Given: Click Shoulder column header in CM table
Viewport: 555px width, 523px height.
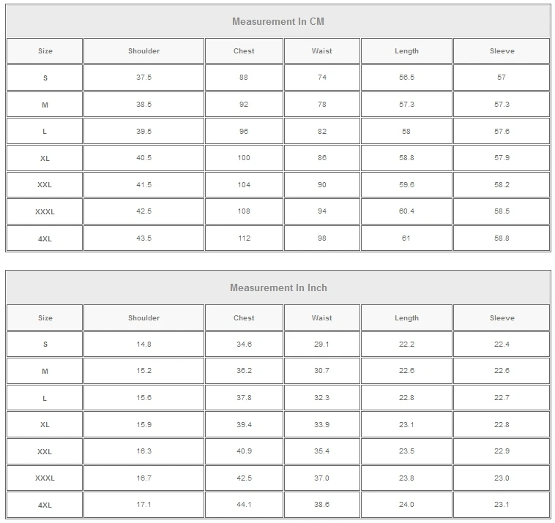Looking at the screenshot, I should click(144, 51).
